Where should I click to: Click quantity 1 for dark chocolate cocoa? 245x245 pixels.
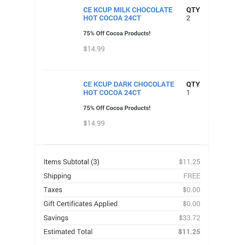(x=188, y=93)
